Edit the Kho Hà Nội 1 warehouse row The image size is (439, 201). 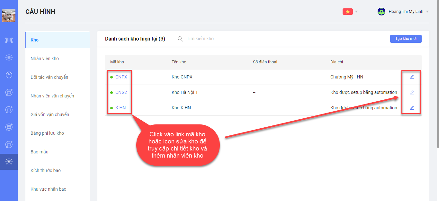pyautogui.click(x=412, y=92)
